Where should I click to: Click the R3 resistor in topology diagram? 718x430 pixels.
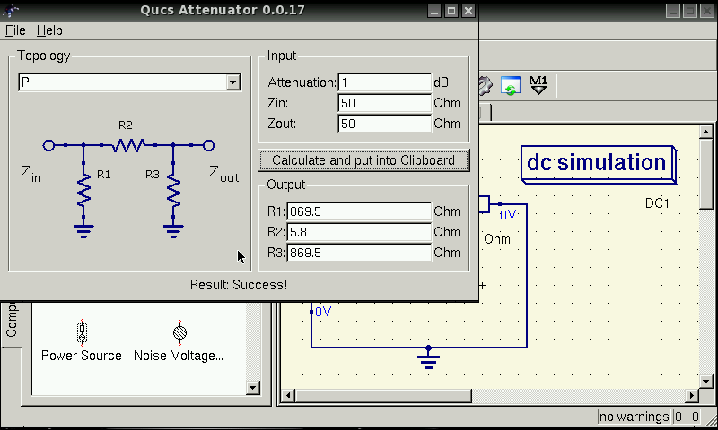pos(173,191)
